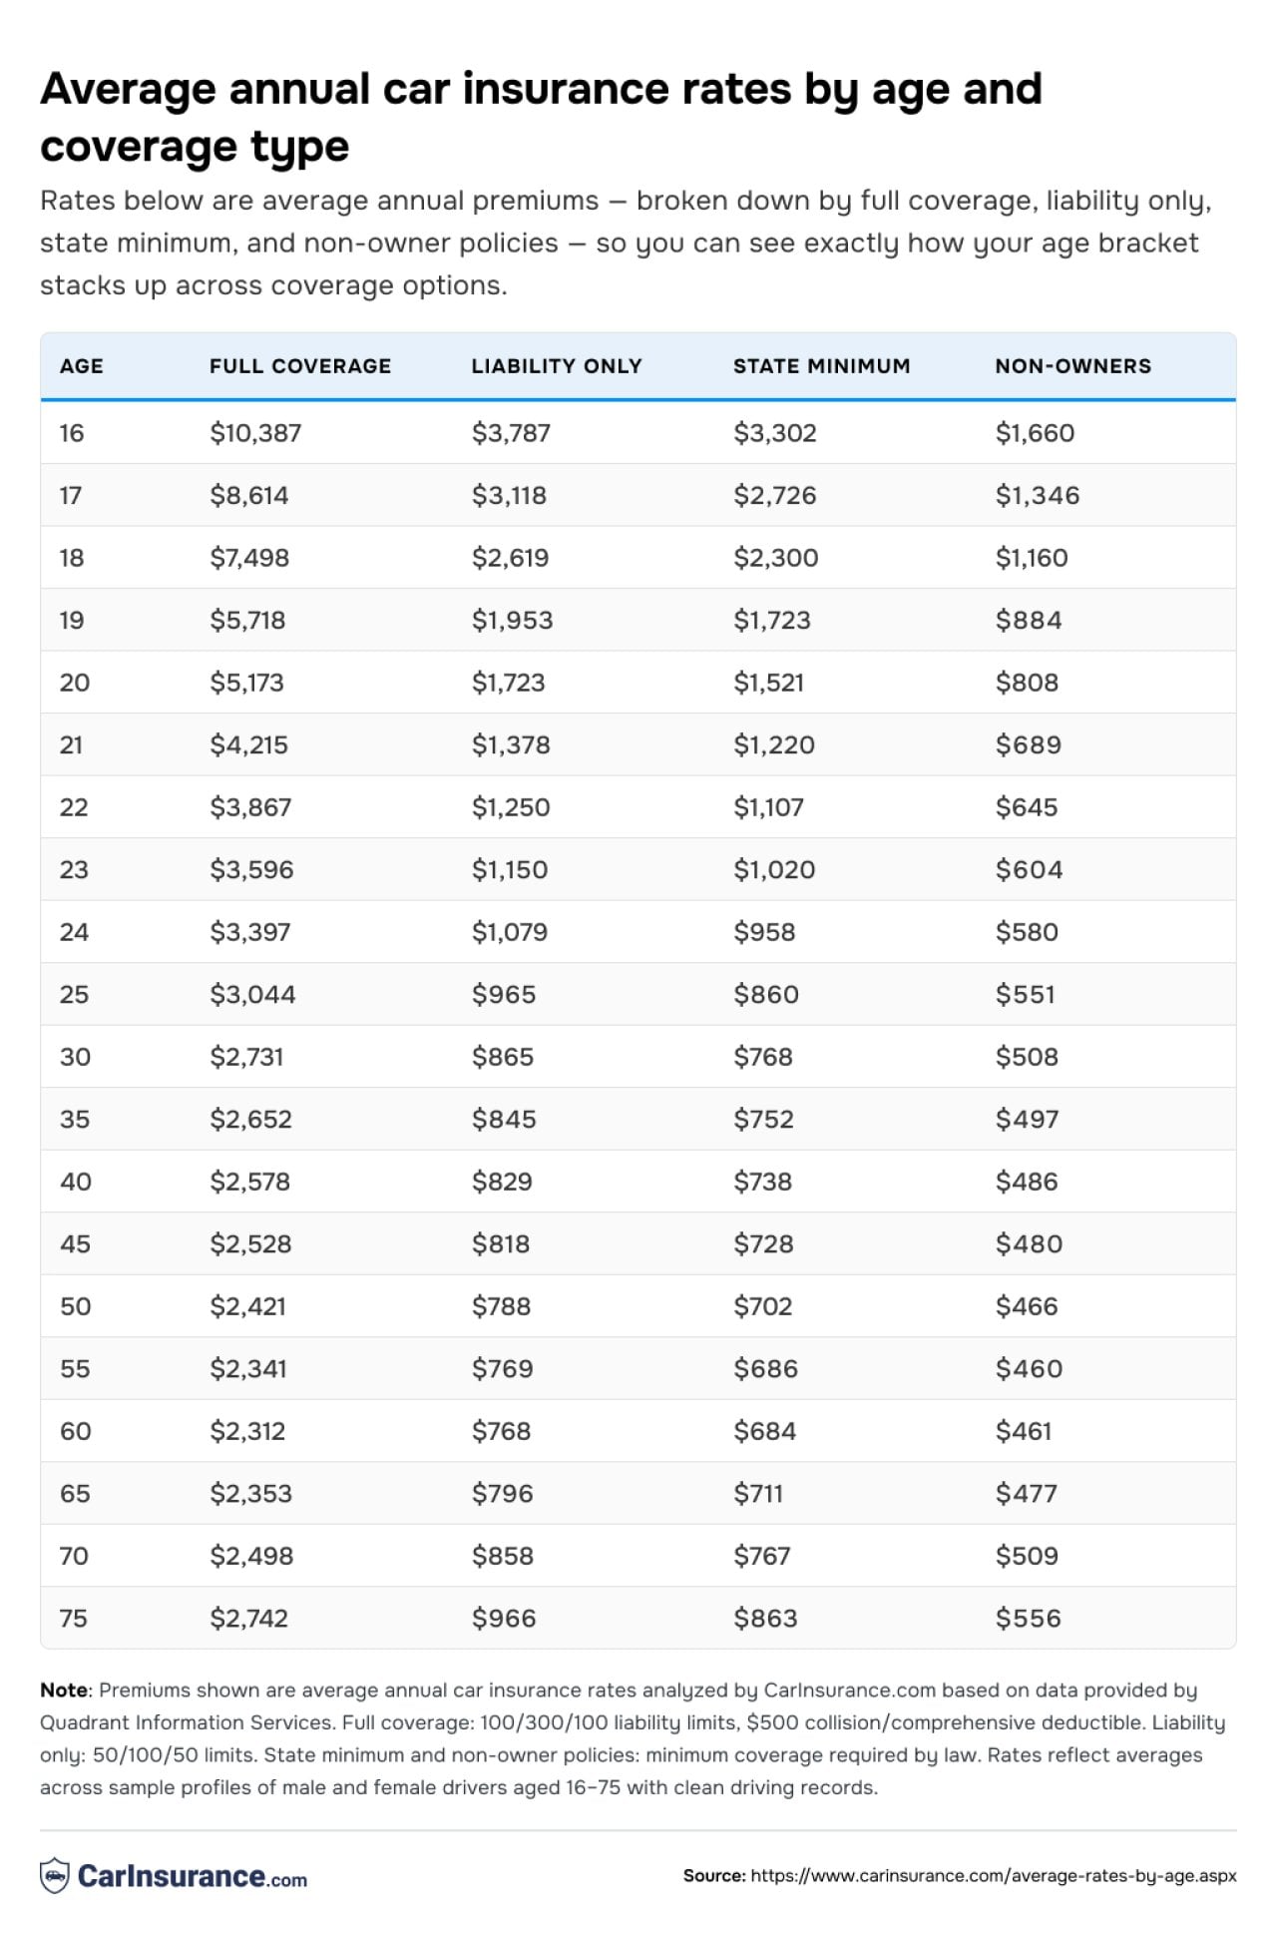Select the NON-OWNERS column header
Image resolution: width=1277 pixels, height=1934 pixels.
1073,366
